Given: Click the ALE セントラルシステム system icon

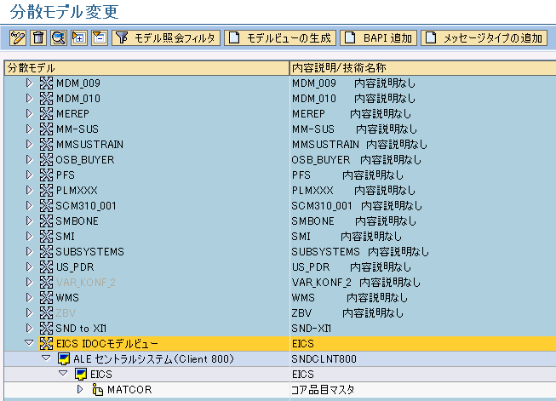Looking at the screenshot, I should pyautogui.click(x=63, y=359).
